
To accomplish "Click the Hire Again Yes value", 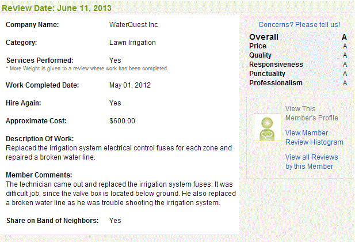I will coord(115,103).
